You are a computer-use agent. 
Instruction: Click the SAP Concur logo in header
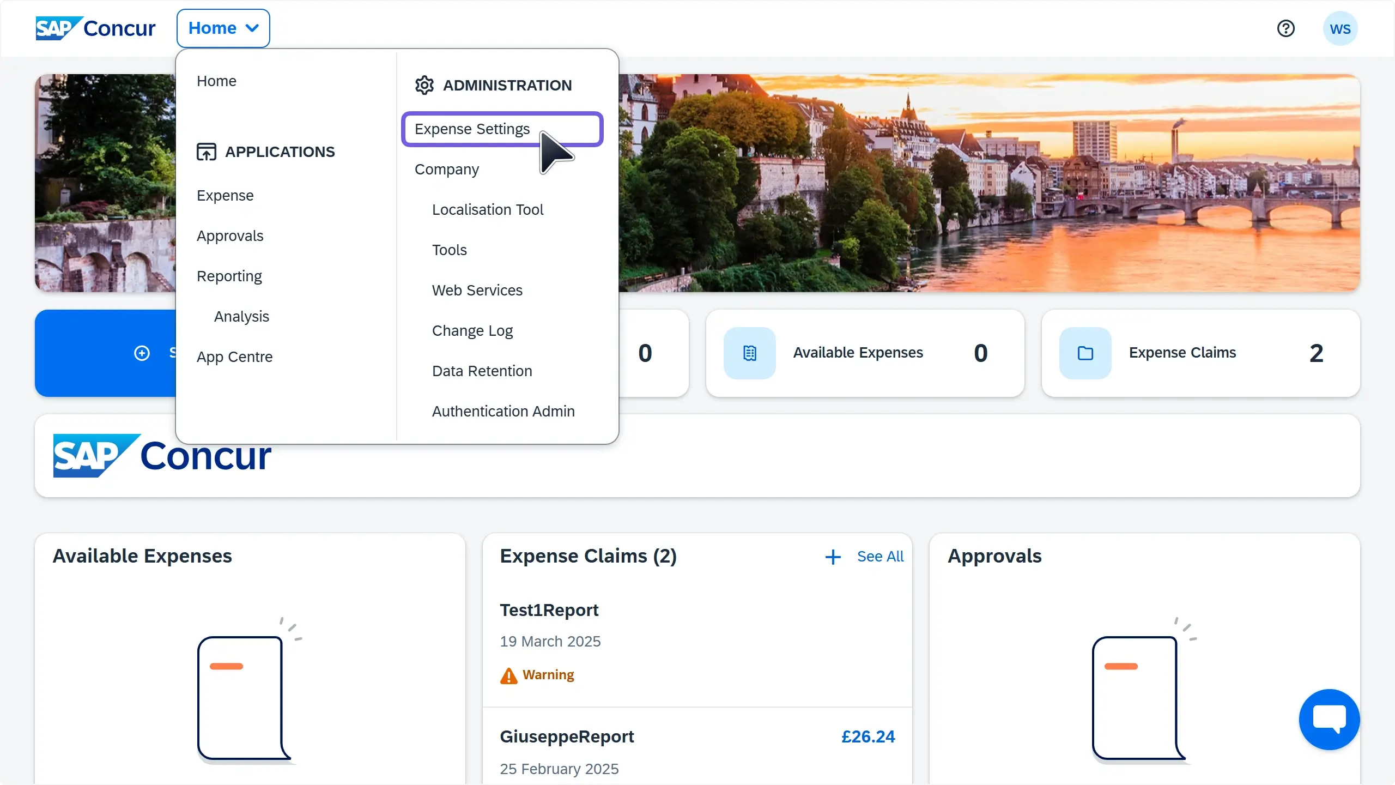(95, 28)
